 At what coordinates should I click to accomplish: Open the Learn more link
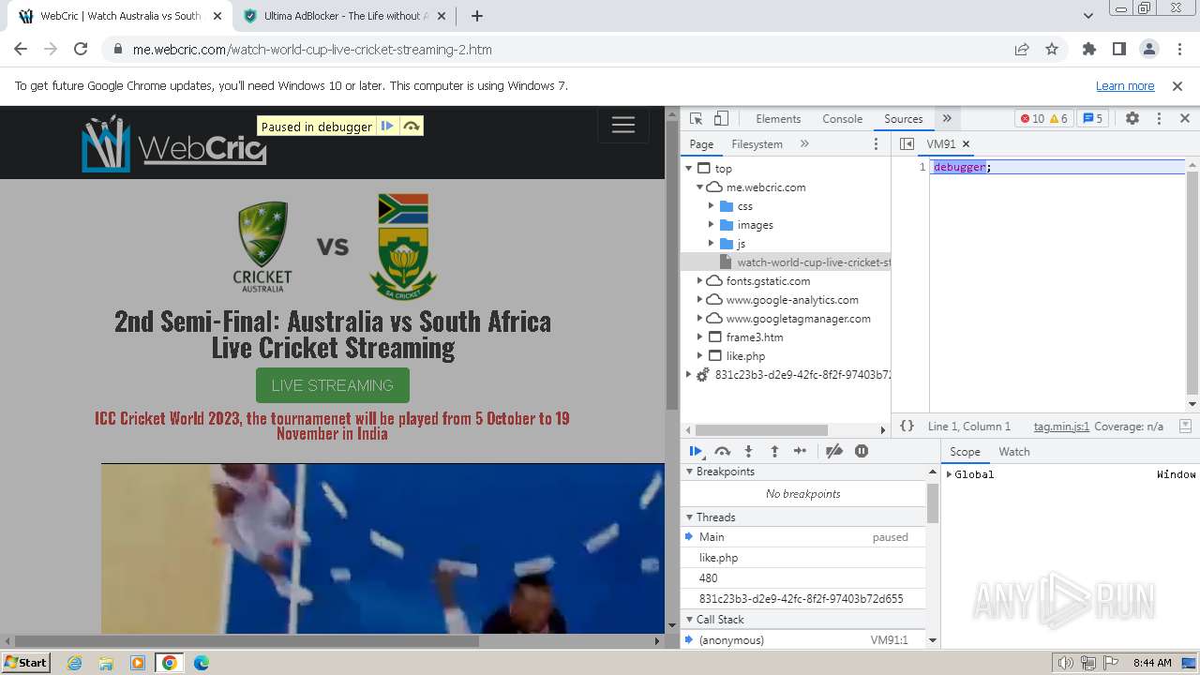(1125, 86)
